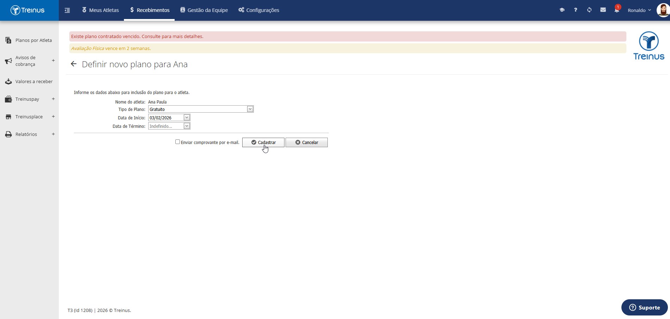
Task: Click the Valores a receber icon
Action: click(8, 82)
